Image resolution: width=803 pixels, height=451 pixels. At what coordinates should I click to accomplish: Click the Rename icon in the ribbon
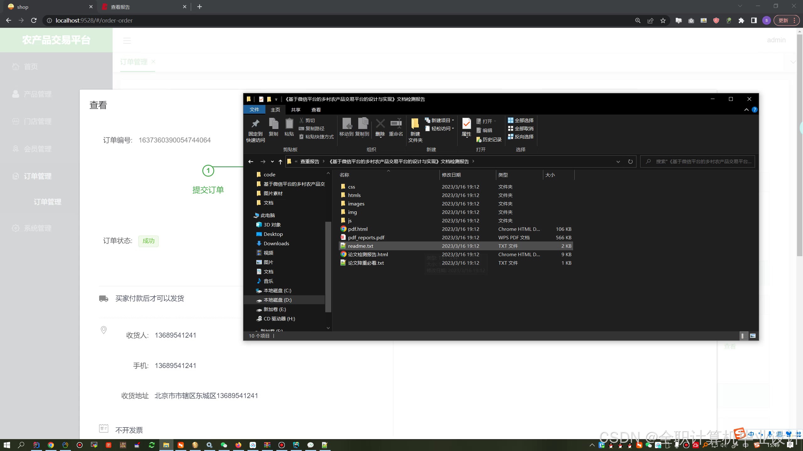396,124
